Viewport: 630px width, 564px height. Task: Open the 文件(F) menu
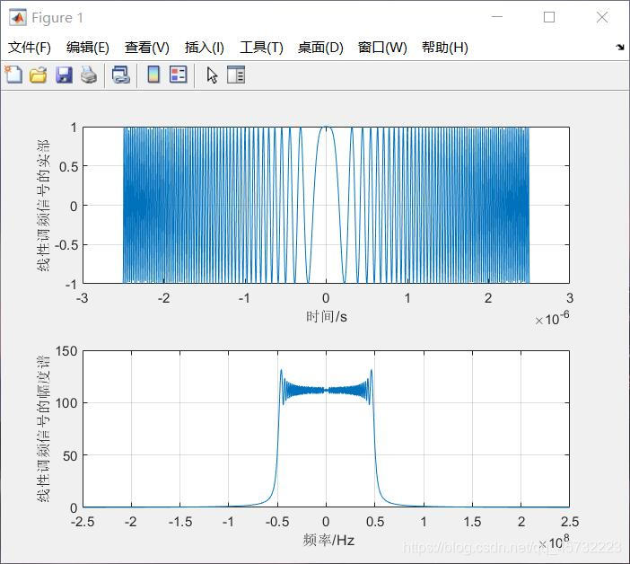(x=30, y=48)
